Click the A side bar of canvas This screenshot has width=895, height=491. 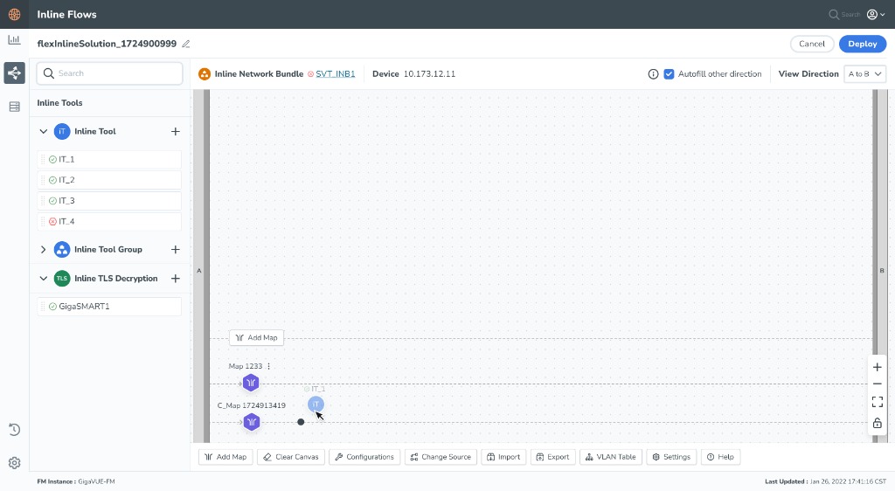pyautogui.click(x=199, y=266)
